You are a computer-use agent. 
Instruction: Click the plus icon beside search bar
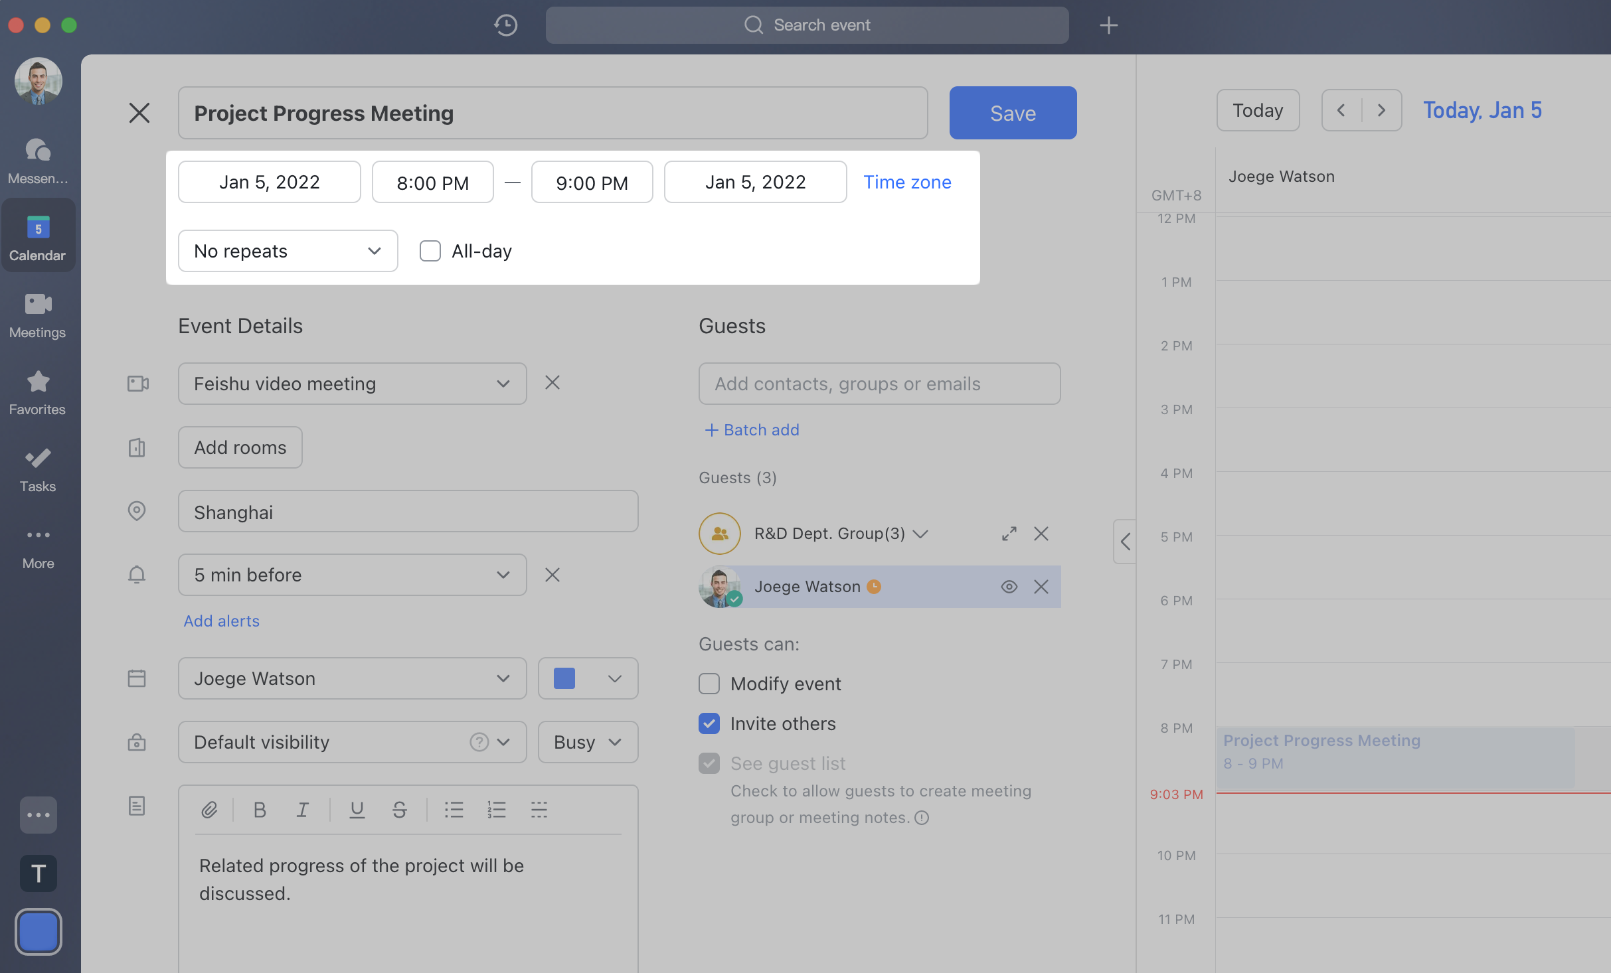(x=1108, y=25)
